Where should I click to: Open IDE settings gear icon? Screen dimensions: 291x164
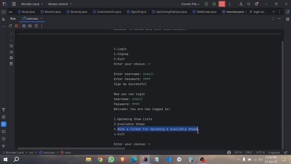click(256, 4)
